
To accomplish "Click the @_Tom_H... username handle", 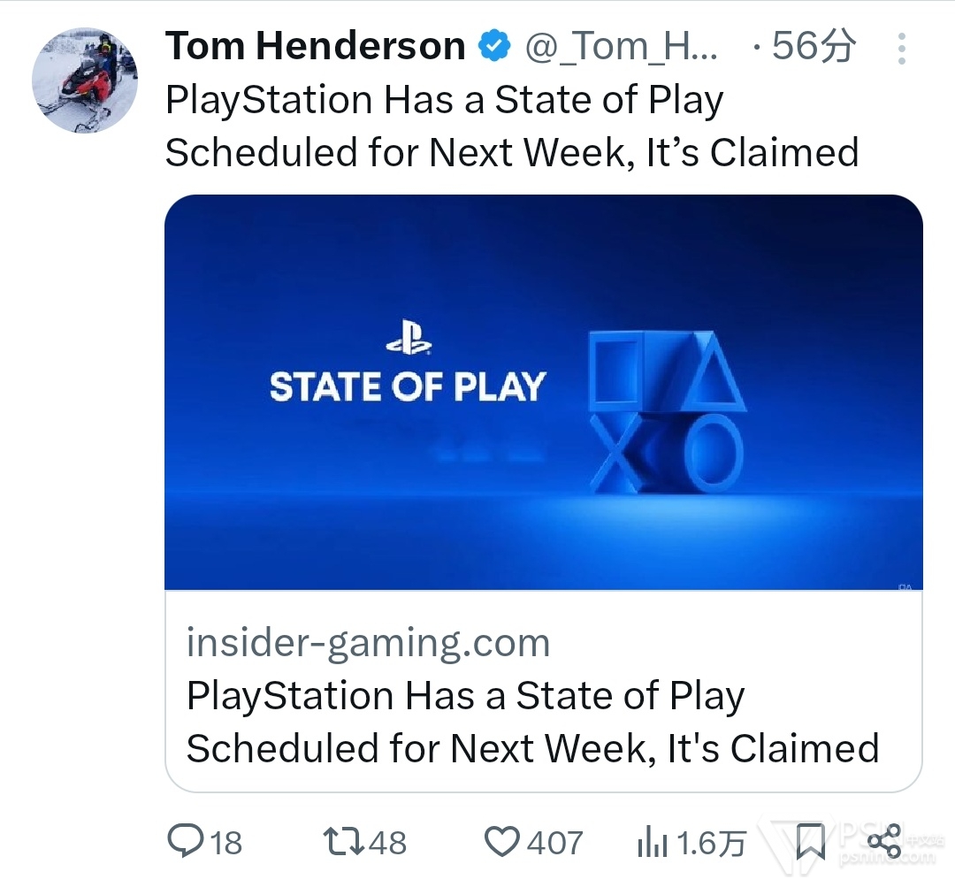I will coord(623,46).
